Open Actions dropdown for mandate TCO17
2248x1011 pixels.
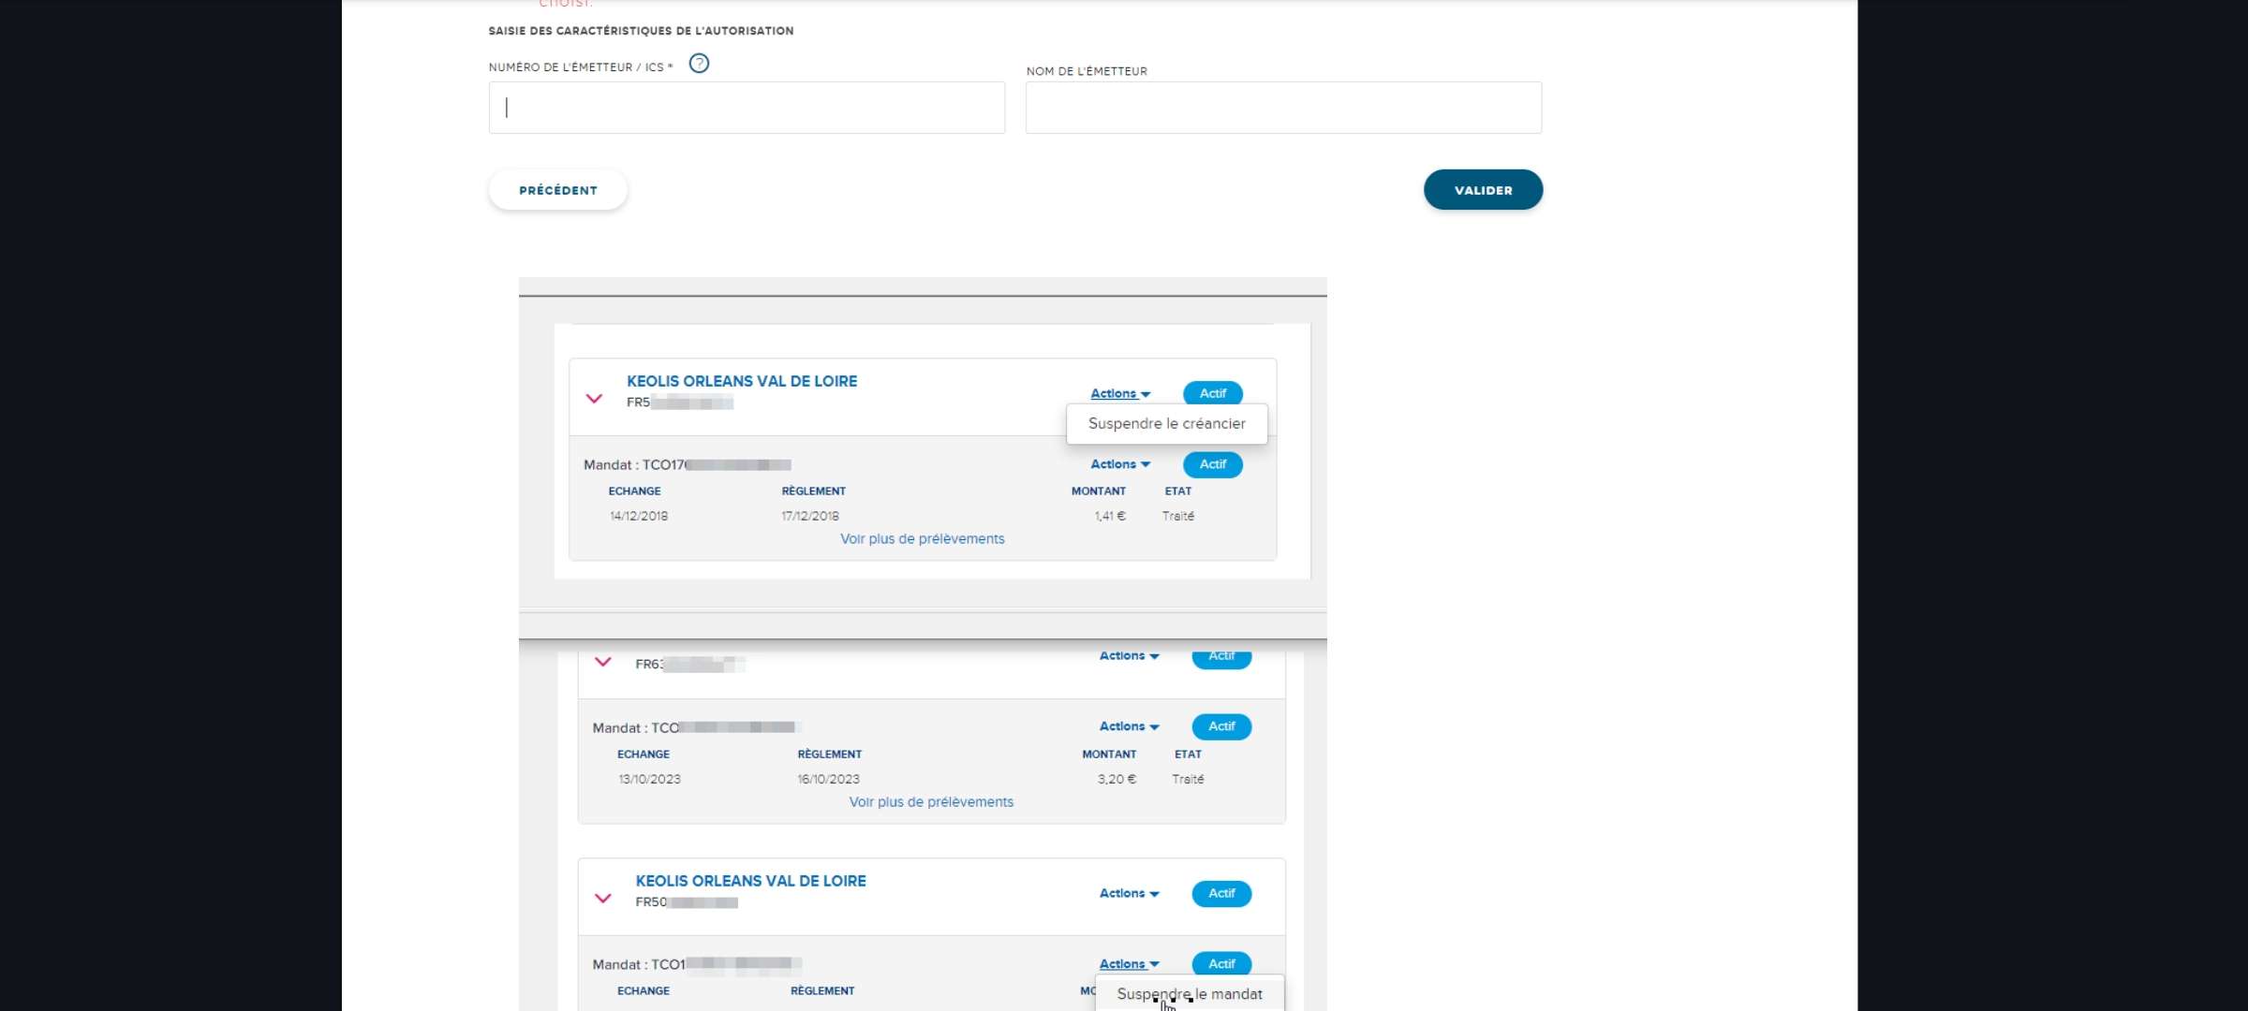click(x=1120, y=464)
